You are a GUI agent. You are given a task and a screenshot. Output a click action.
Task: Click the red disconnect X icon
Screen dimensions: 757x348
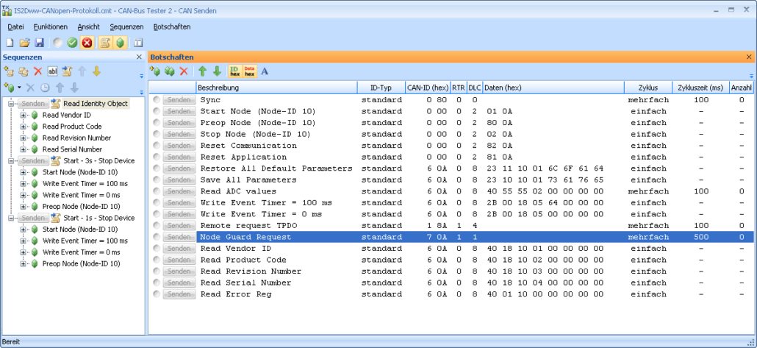87,43
